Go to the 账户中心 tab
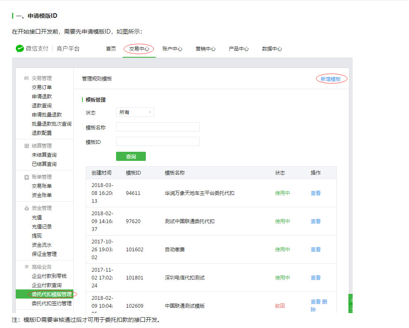Screen dimensions: 409x328 (172, 49)
